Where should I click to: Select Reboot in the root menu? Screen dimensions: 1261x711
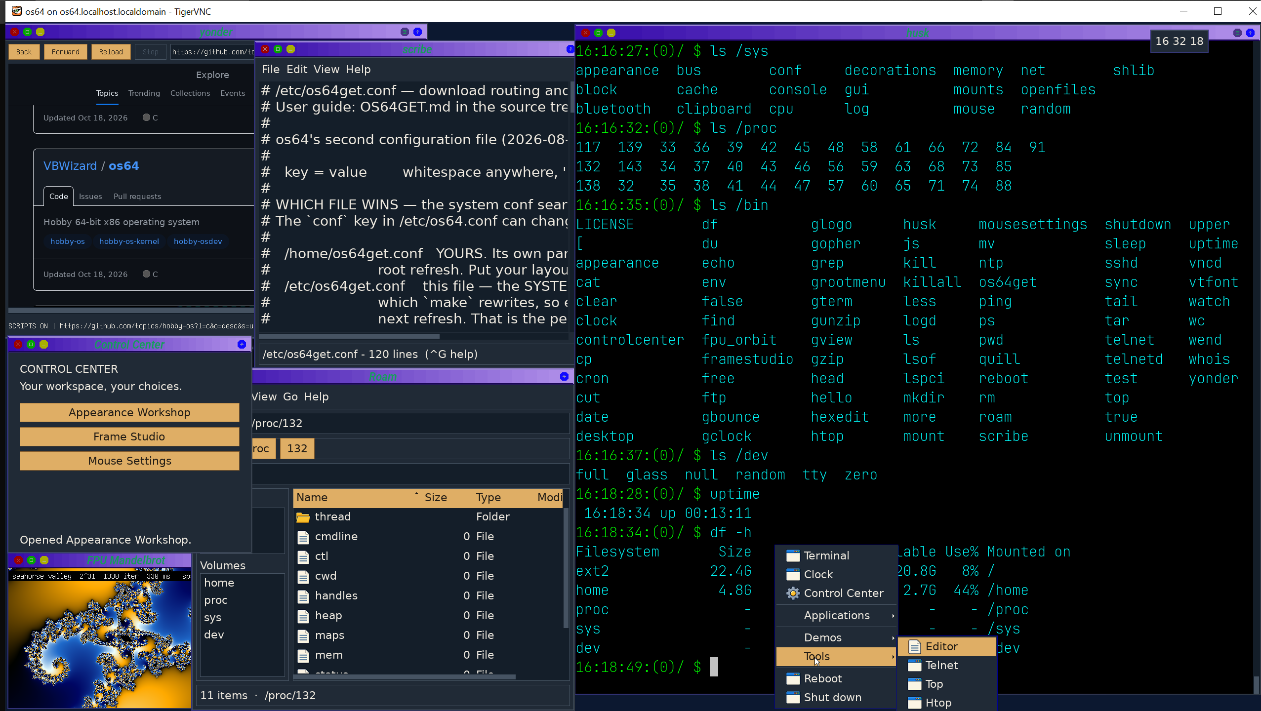[x=836, y=678]
